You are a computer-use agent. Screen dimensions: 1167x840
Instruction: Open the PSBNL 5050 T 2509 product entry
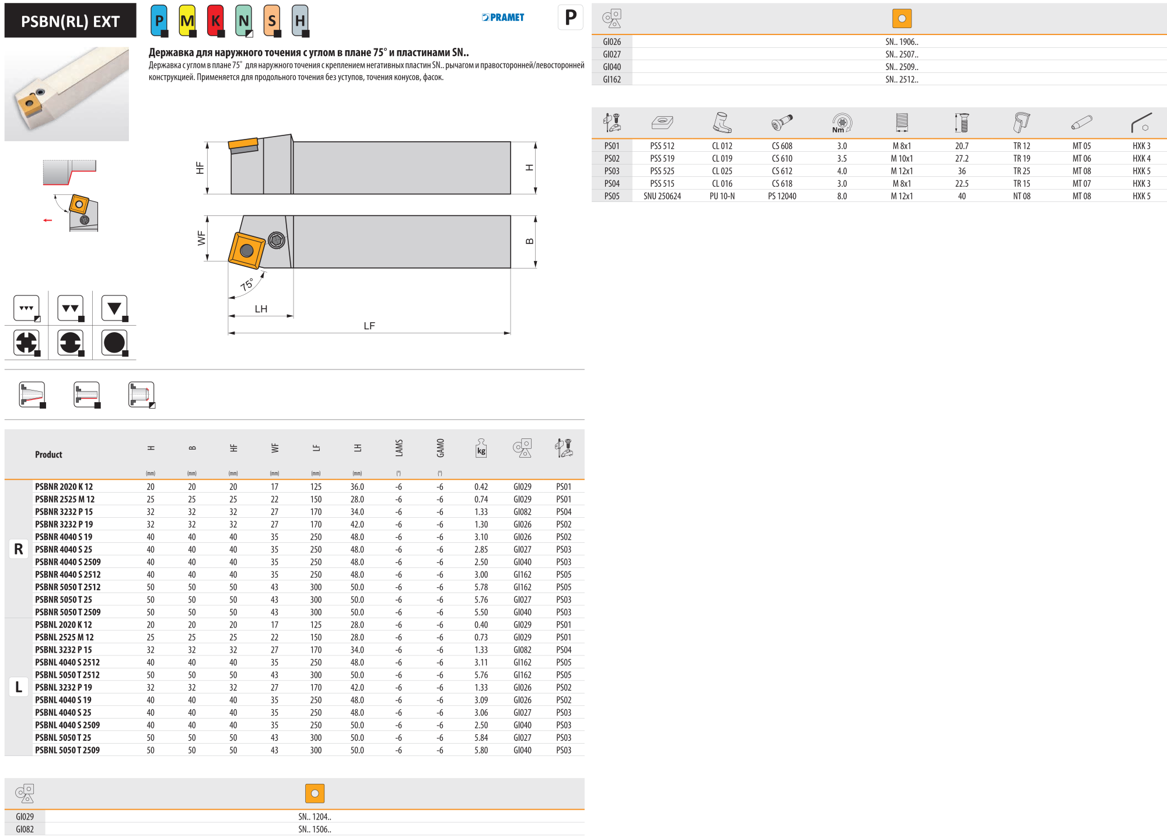tap(67, 750)
